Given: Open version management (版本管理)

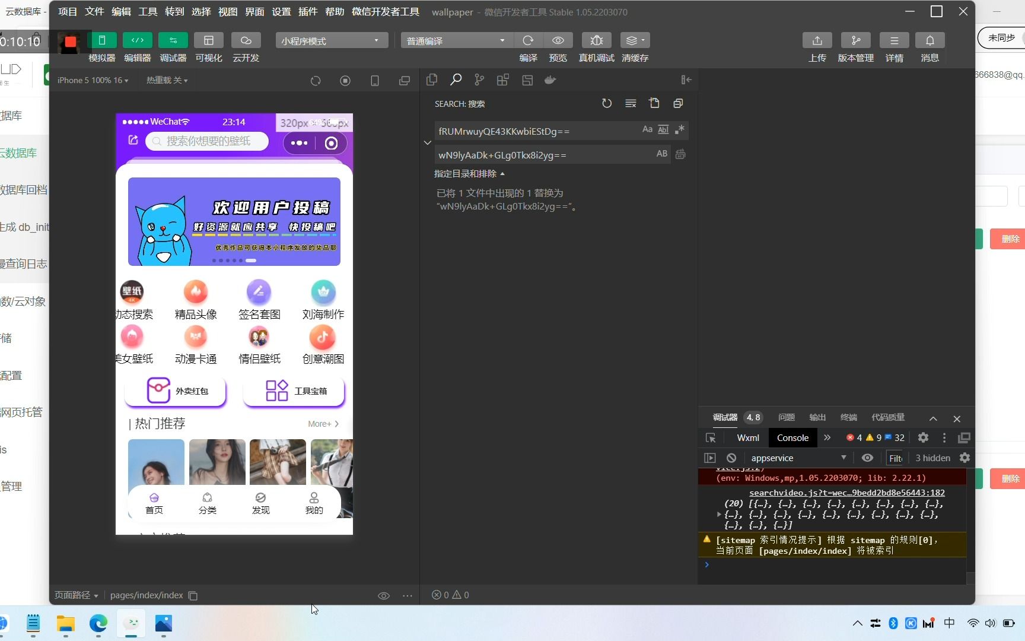Looking at the screenshot, I should (856, 40).
